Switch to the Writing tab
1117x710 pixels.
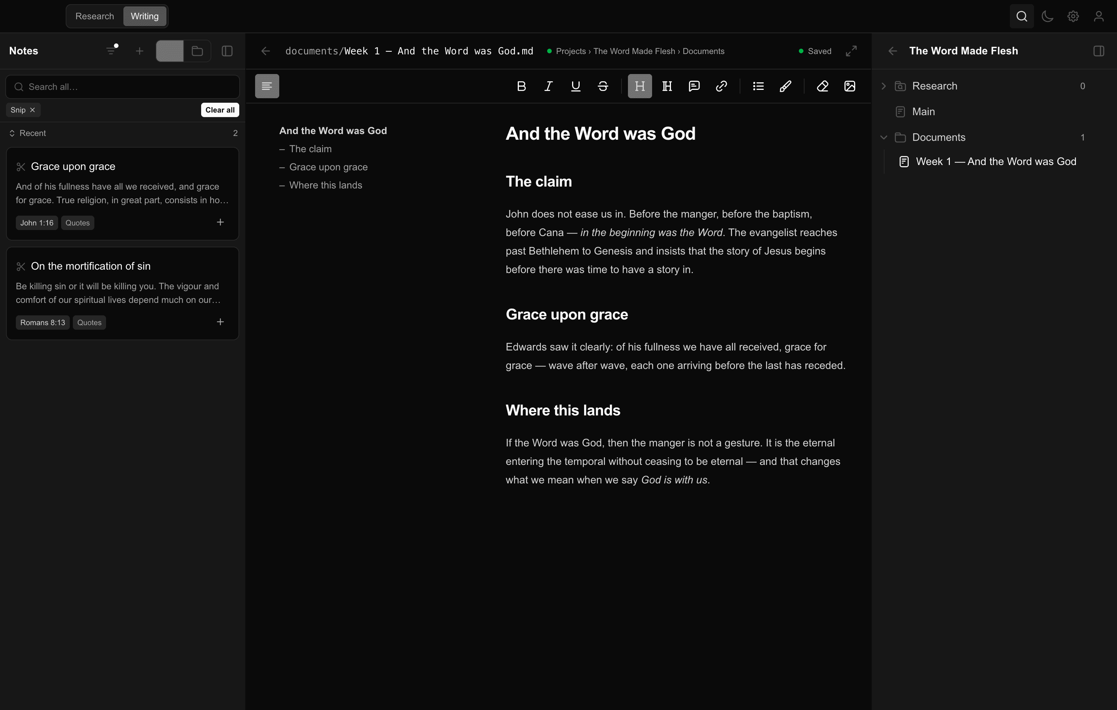pos(145,16)
